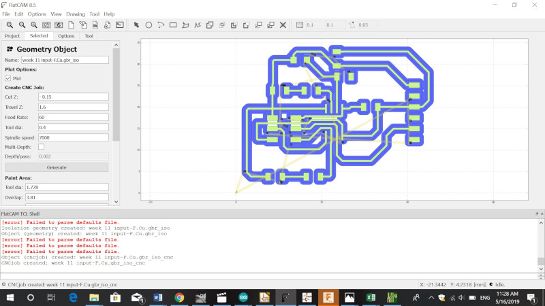
Task: Open the command line shell icon
Action: [x=120, y=25]
